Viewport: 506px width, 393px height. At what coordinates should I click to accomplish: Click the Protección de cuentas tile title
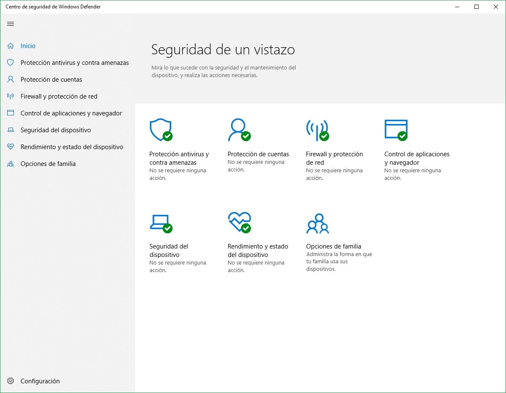tap(258, 154)
